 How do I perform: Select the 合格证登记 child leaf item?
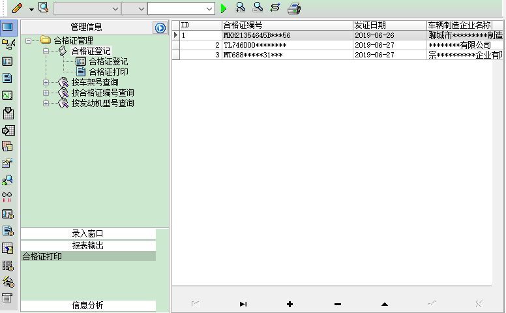tap(108, 61)
